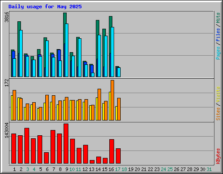Click day 5 on the x-axis
Image resolution: width=223 pixels, height=174 pixels.
(x=41, y=169)
